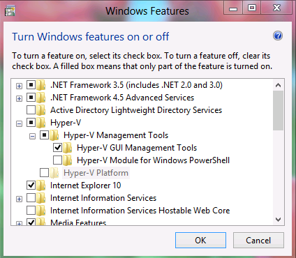Expand the Media Features node
The height and width of the screenshot is (258, 296).
19,223
